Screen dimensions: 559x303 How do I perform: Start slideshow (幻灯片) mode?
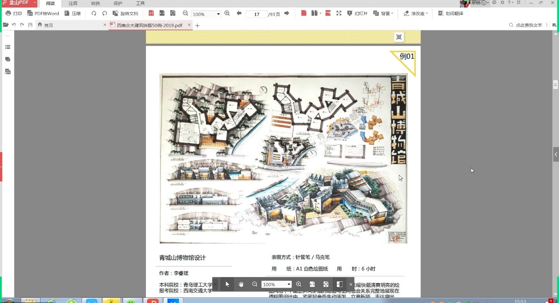coord(357,14)
